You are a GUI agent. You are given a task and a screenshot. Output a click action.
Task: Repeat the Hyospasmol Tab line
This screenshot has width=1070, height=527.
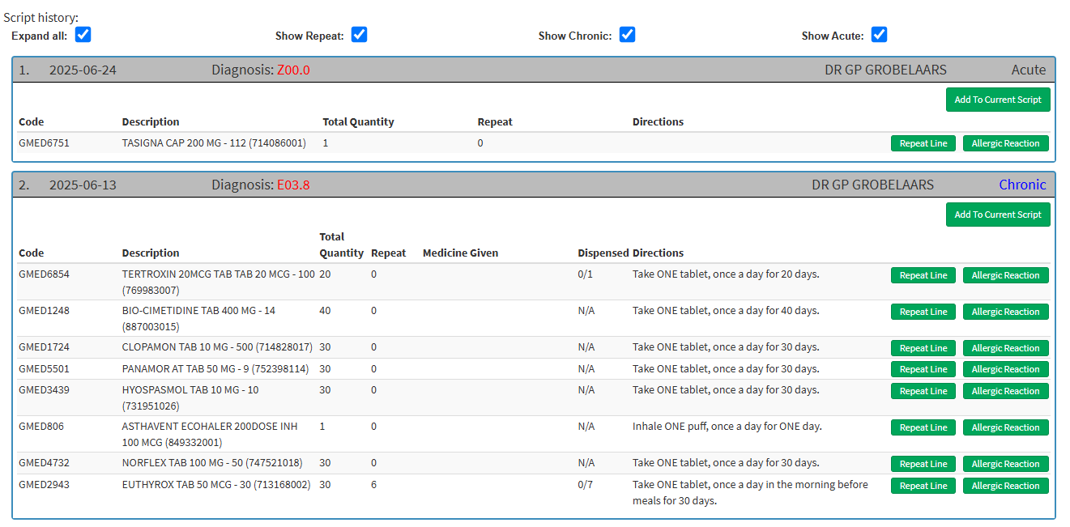923,391
